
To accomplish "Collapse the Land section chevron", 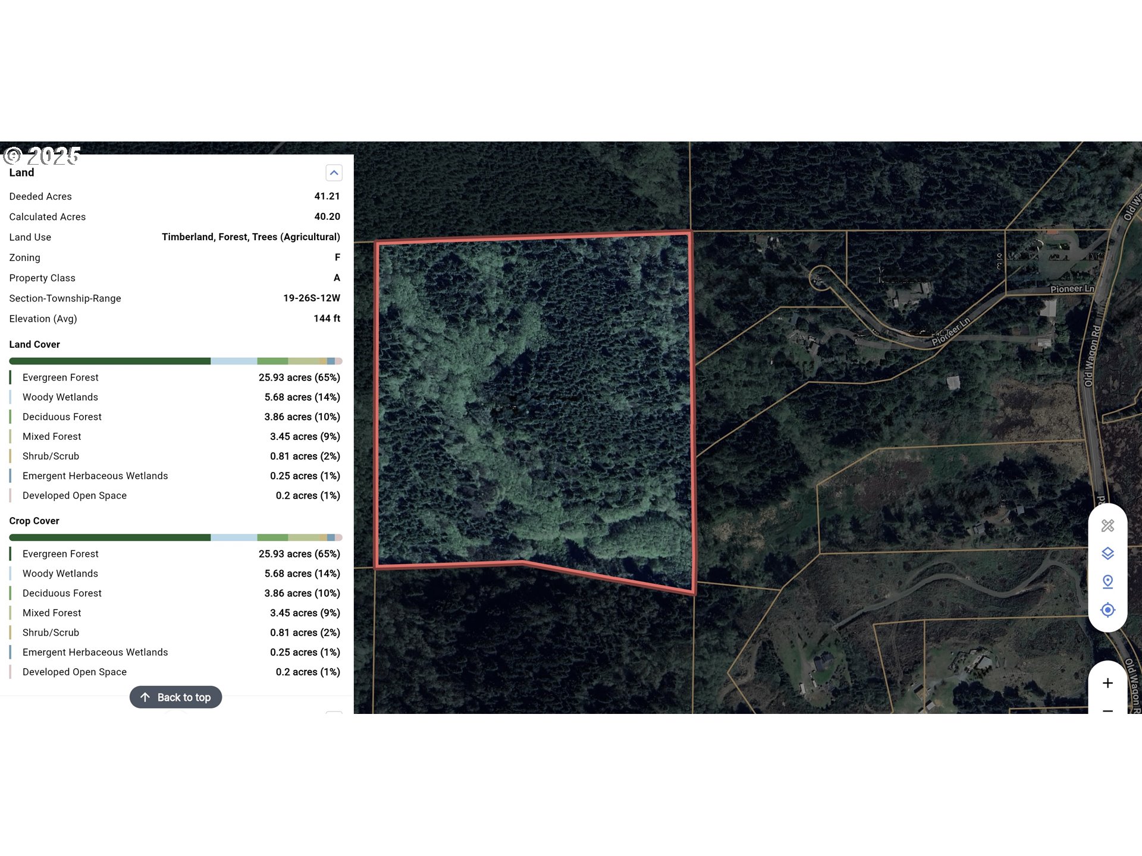I will pos(334,173).
